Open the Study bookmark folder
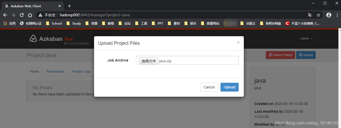Image resolution: width=341 pixels, height=128 pixels. (74, 23)
